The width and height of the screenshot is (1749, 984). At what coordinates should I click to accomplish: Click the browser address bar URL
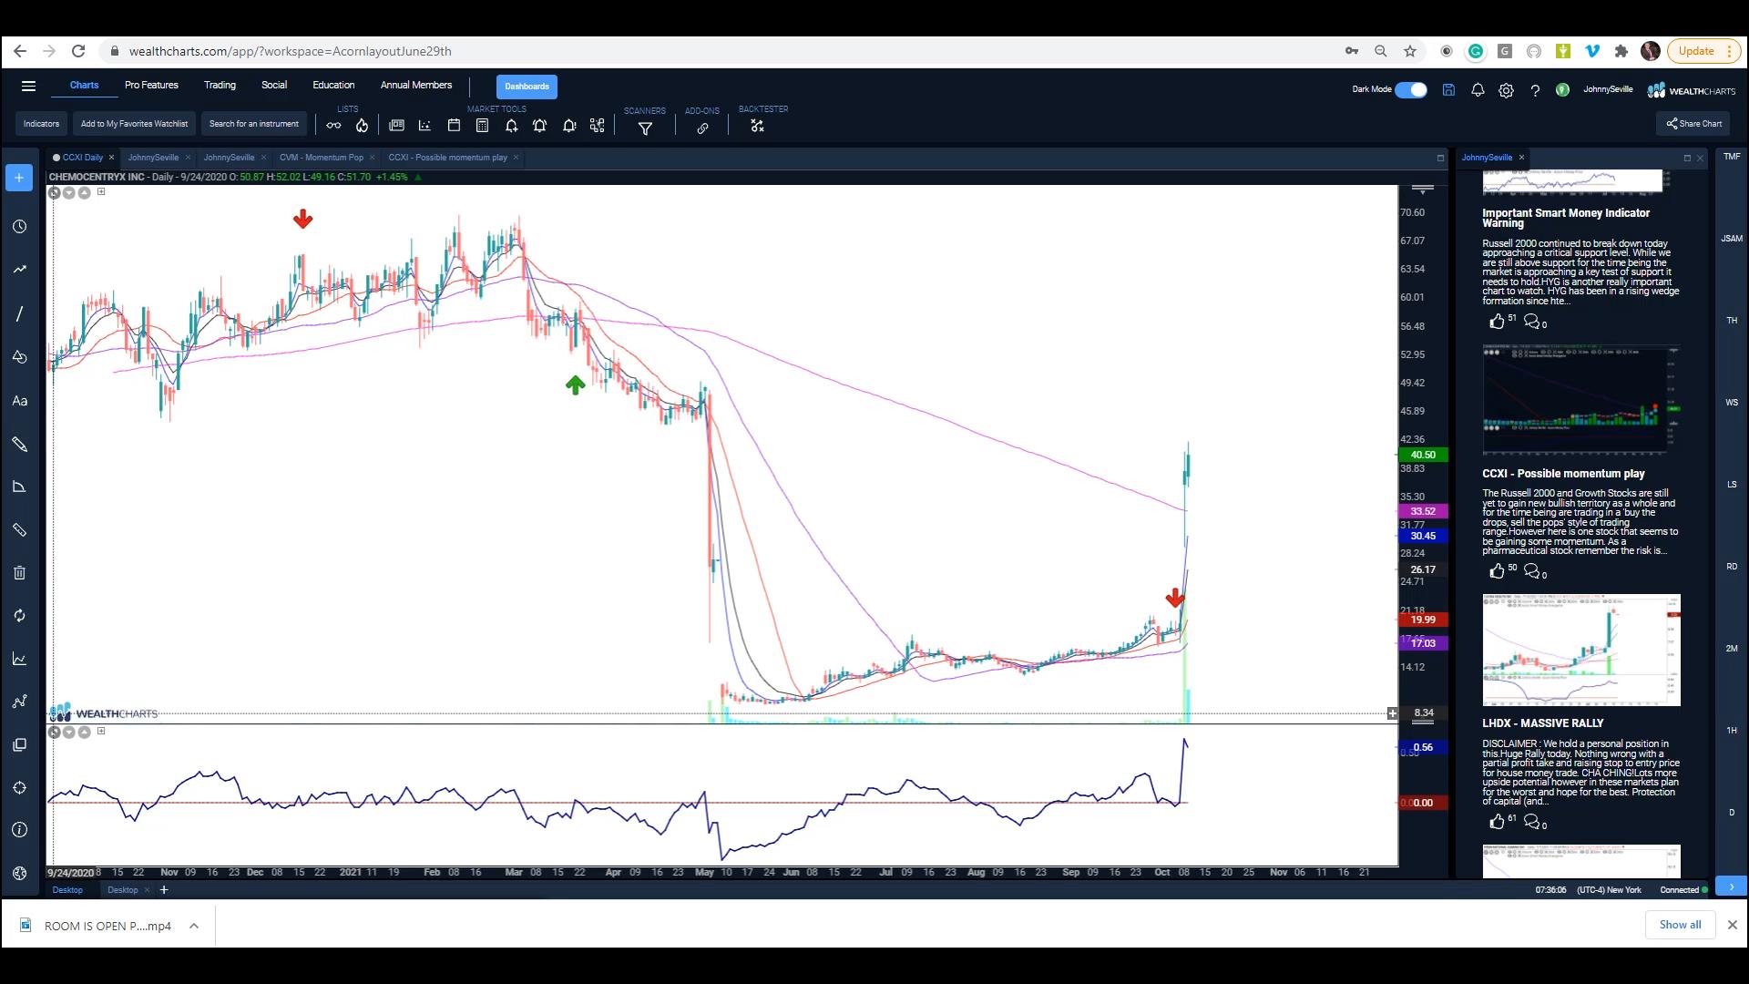pyautogui.click(x=290, y=51)
